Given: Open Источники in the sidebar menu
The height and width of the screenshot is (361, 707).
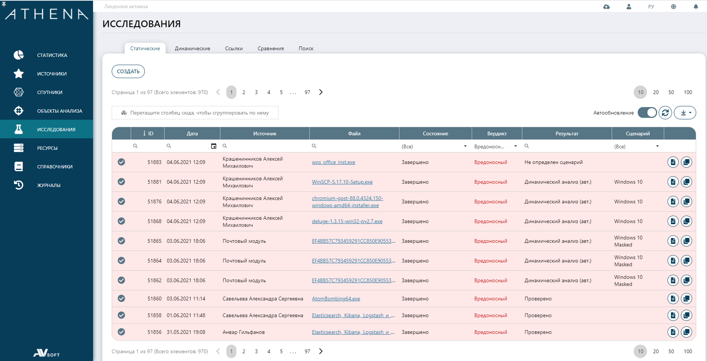Looking at the screenshot, I should point(52,74).
